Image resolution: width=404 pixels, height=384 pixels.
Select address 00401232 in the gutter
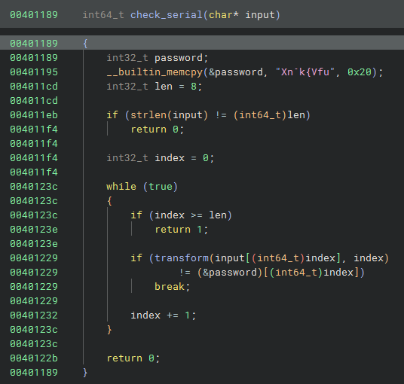pos(34,315)
